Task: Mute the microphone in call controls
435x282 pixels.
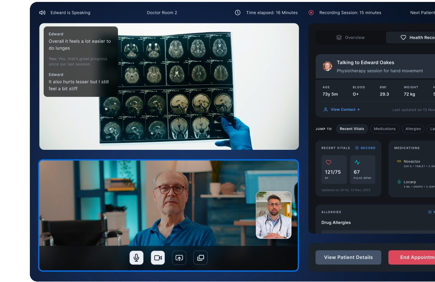Action: click(x=136, y=258)
